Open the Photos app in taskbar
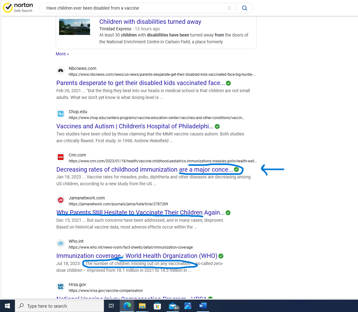The height and width of the screenshot is (312, 358). 188,306
